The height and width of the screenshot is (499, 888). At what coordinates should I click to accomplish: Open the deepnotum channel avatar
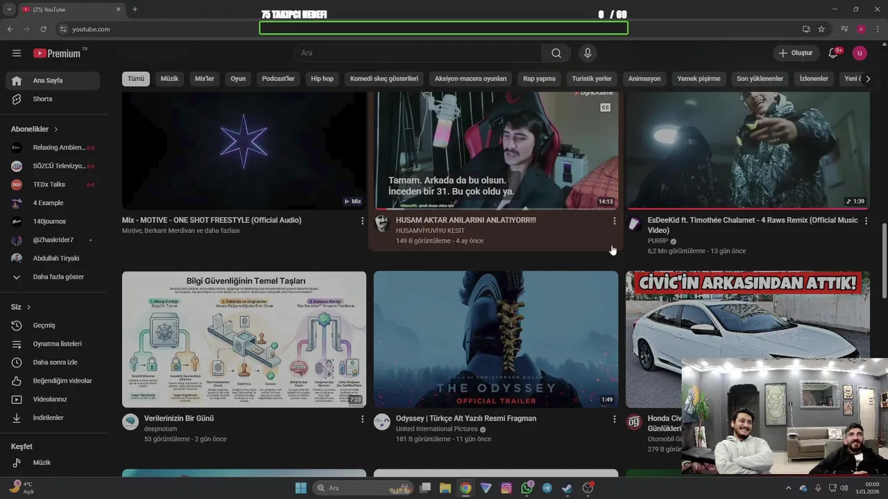coord(130,421)
